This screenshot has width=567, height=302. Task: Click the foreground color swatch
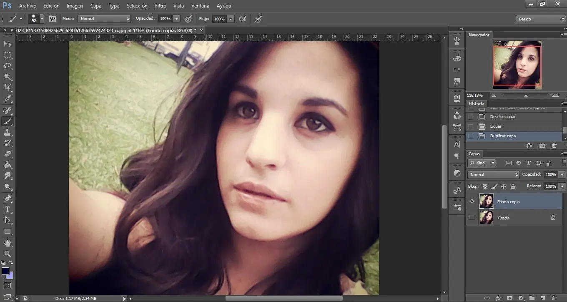point(5,271)
